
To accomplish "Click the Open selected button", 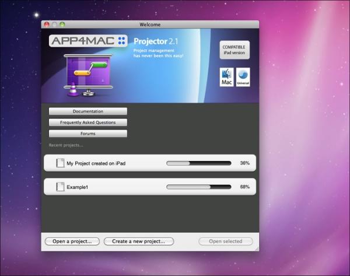I will click(x=225, y=242).
